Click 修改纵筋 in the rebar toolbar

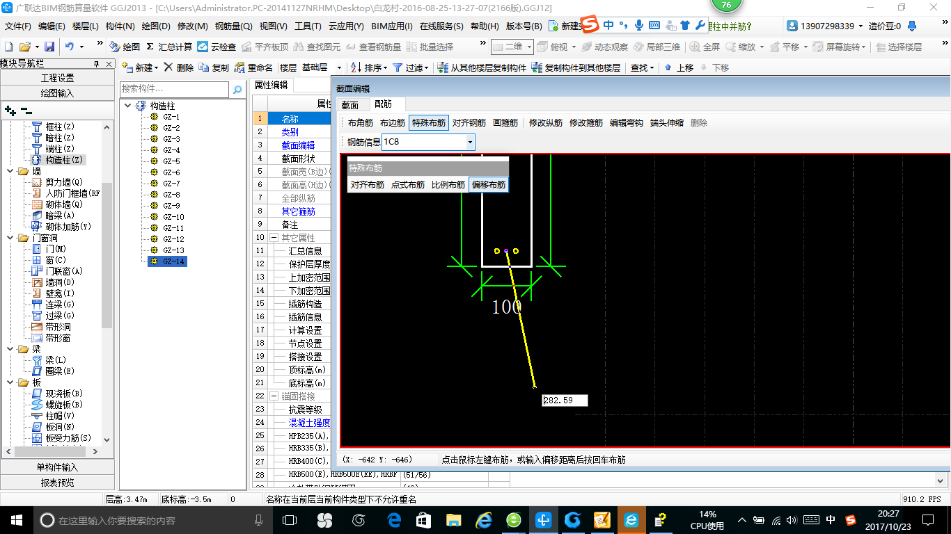pos(546,123)
